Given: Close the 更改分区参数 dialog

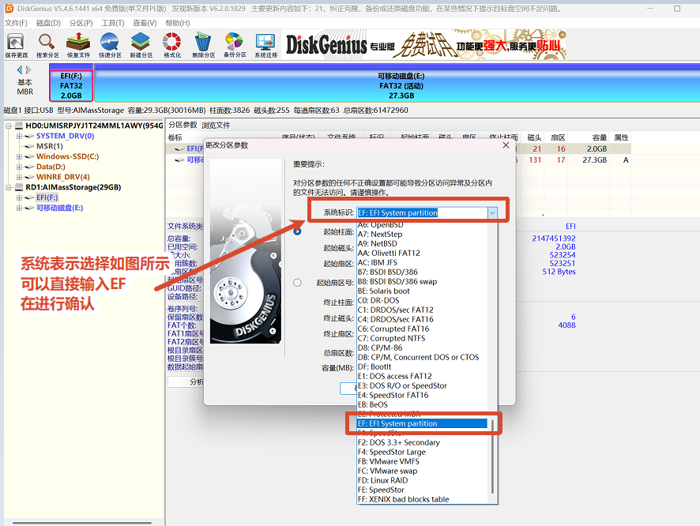Looking at the screenshot, I should (x=506, y=145).
